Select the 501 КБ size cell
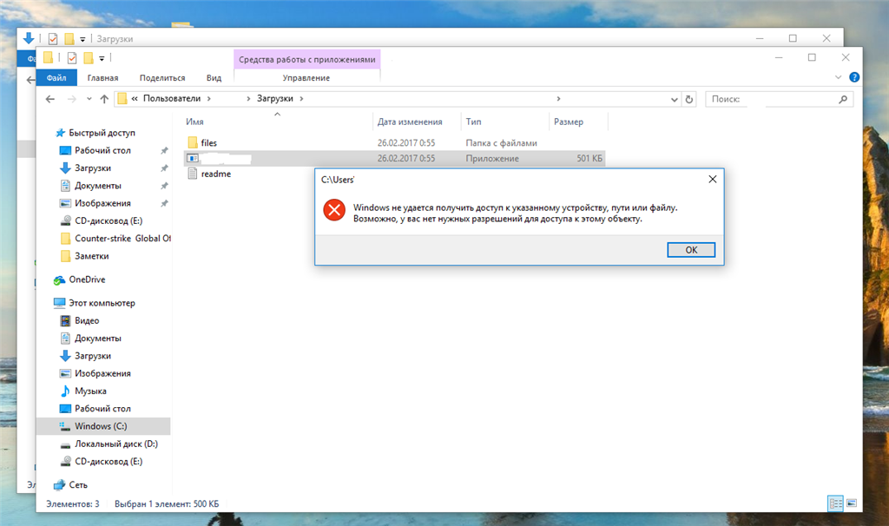 [x=589, y=158]
